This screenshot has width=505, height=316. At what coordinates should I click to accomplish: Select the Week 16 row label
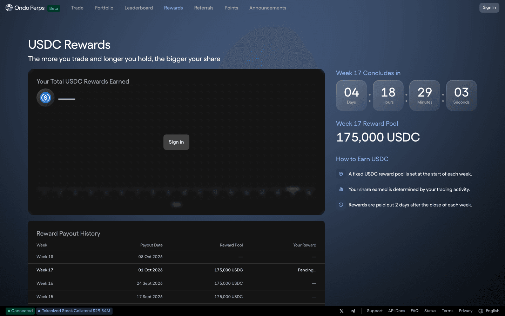[45, 283]
